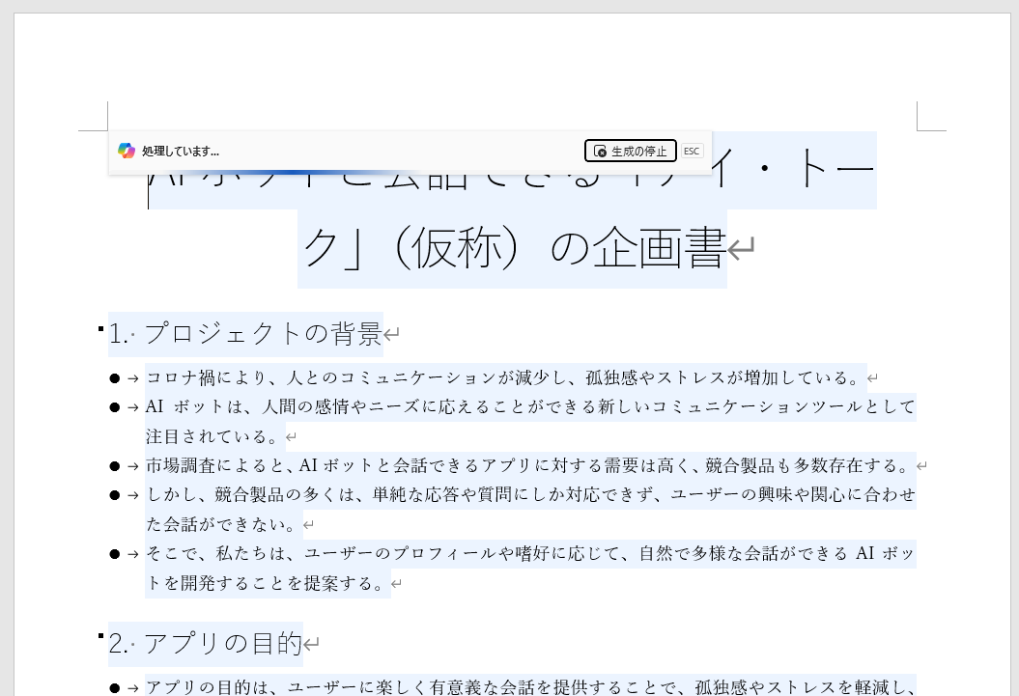Click the bullet icon before AI ボットは line
This screenshot has height=696, width=1019.
point(114,406)
